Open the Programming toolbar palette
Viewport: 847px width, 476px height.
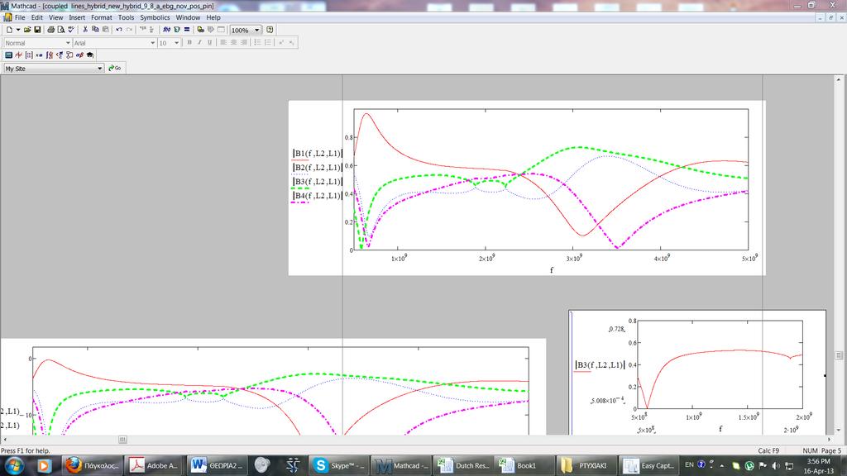pos(69,55)
